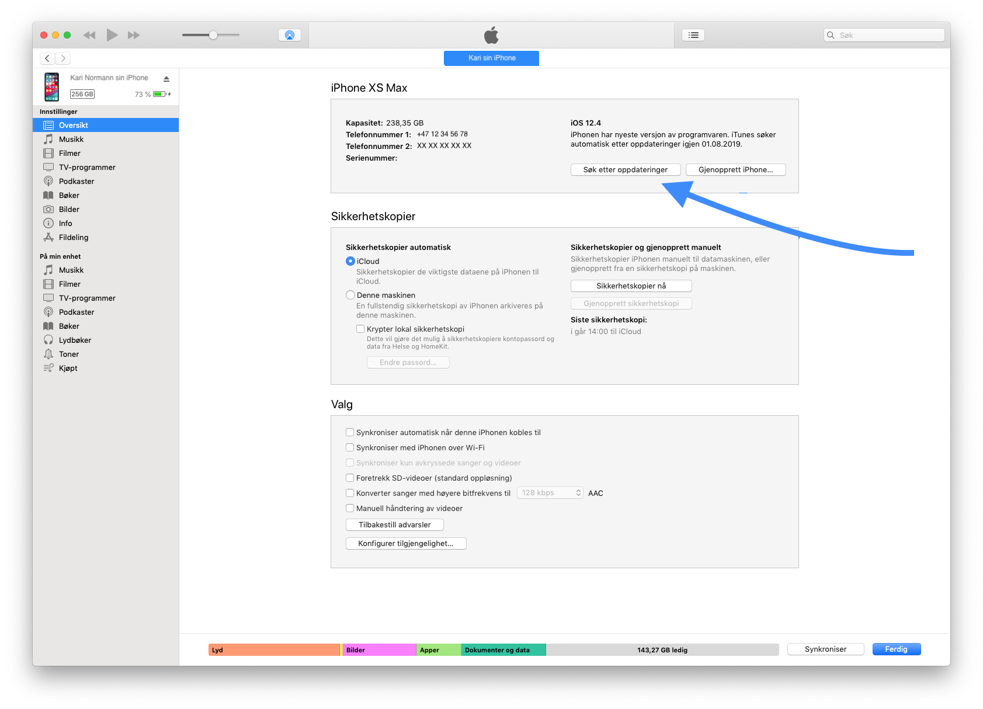Open TV-programmer under På min enhet
This screenshot has height=709, width=983.
point(106,298)
